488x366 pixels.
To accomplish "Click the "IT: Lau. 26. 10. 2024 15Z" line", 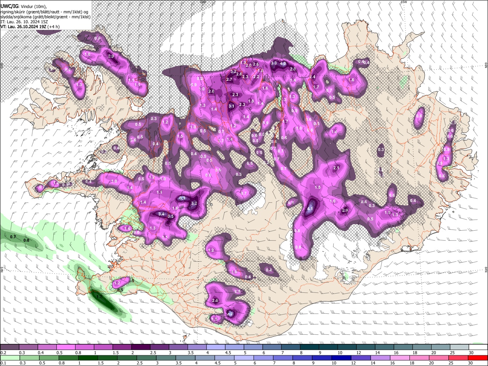I will [x=24, y=22].
